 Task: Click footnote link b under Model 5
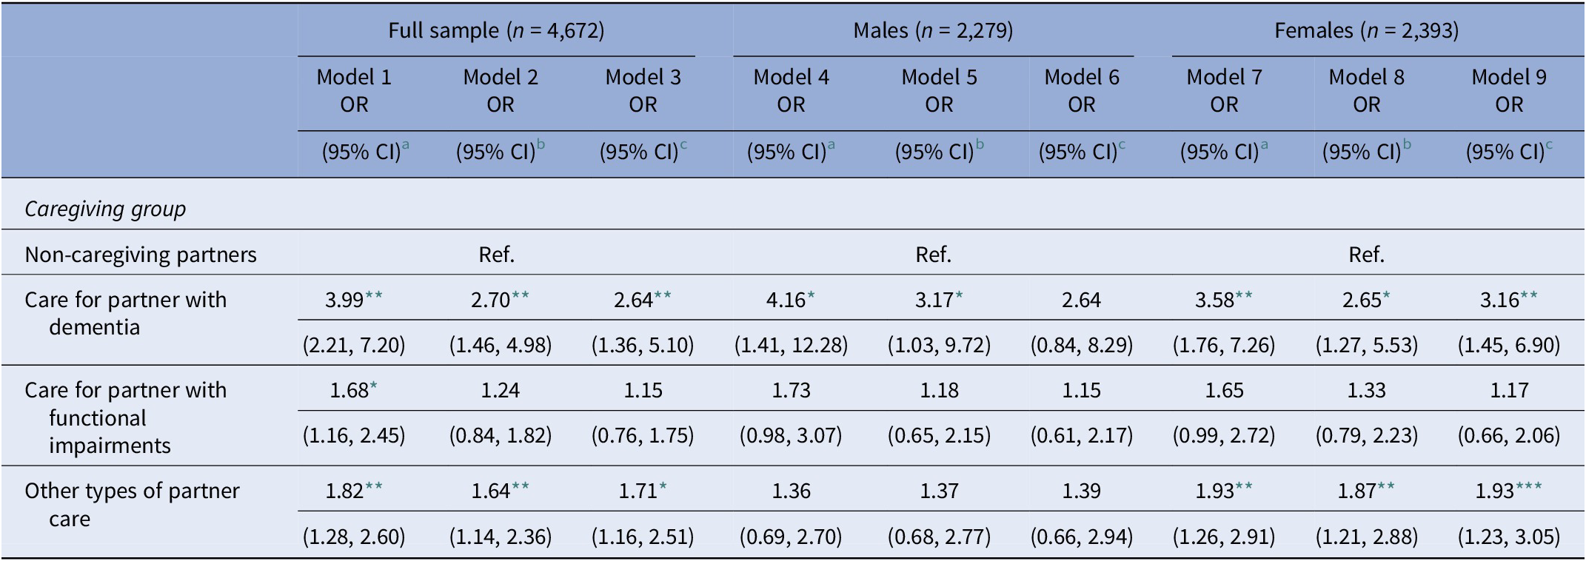tap(979, 146)
